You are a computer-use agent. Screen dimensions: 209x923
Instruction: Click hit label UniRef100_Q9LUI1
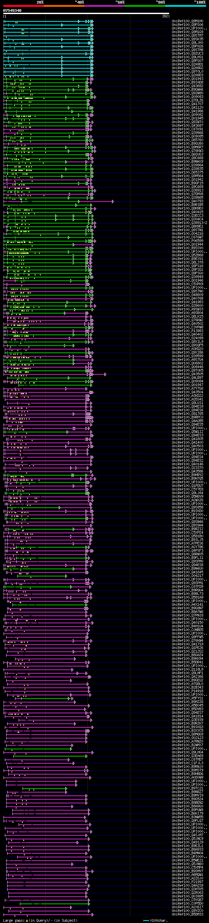[x=187, y=403]
